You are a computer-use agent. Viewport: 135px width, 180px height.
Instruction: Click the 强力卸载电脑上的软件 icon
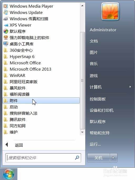point(6,38)
